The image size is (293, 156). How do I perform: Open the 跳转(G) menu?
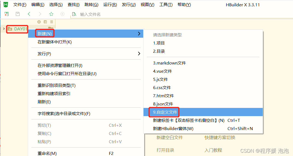[x=91, y=5]
